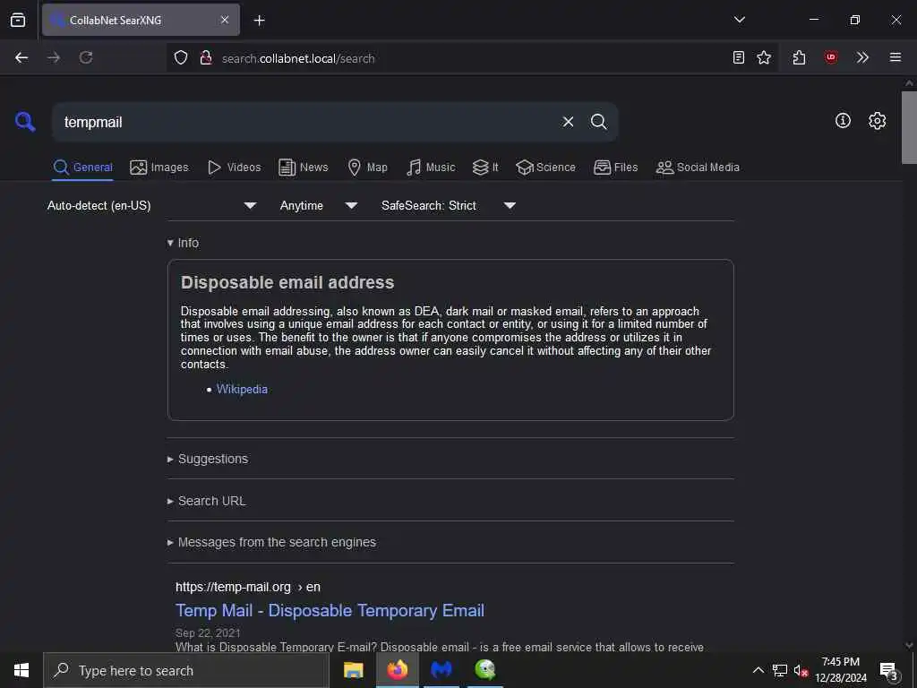Click the Windows taskbar search box
The height and width of the screenshot is (688, 917).
click(x=186, y=670)
